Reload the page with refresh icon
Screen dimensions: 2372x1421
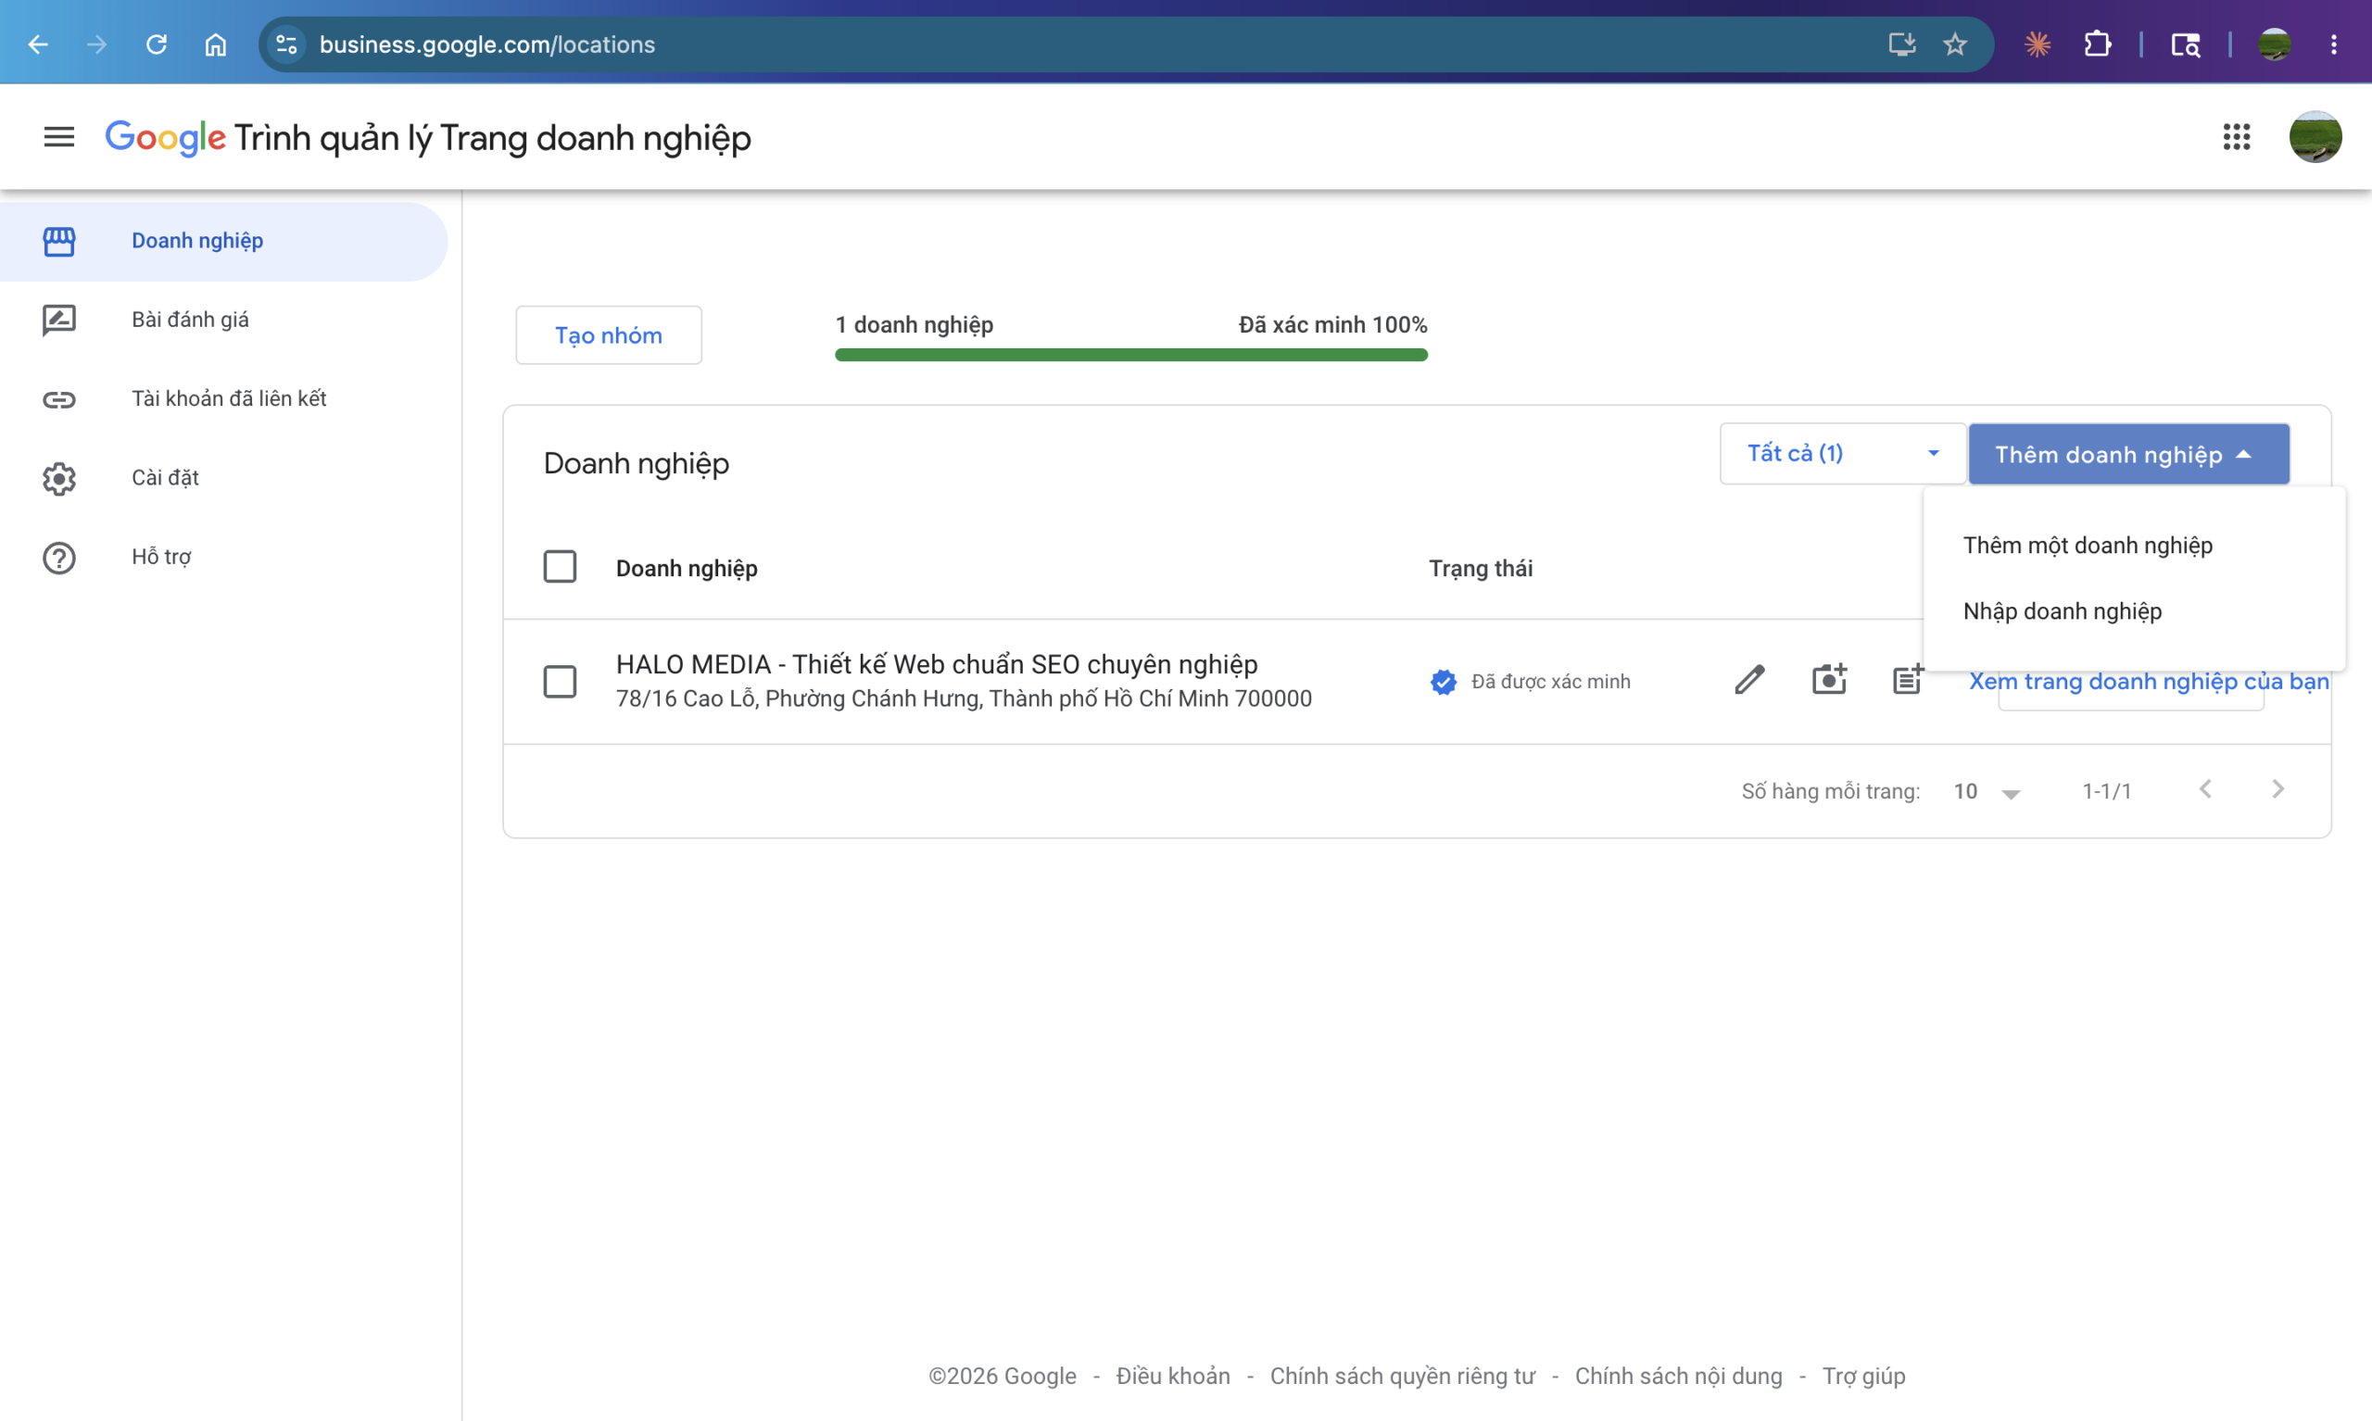click(x=156, y=44)
